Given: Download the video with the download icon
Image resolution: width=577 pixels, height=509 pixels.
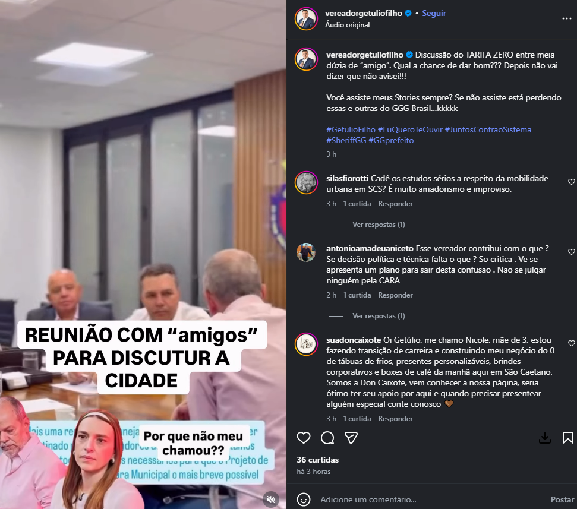Looking at the screenshot, I should click(x=545, y=438).
